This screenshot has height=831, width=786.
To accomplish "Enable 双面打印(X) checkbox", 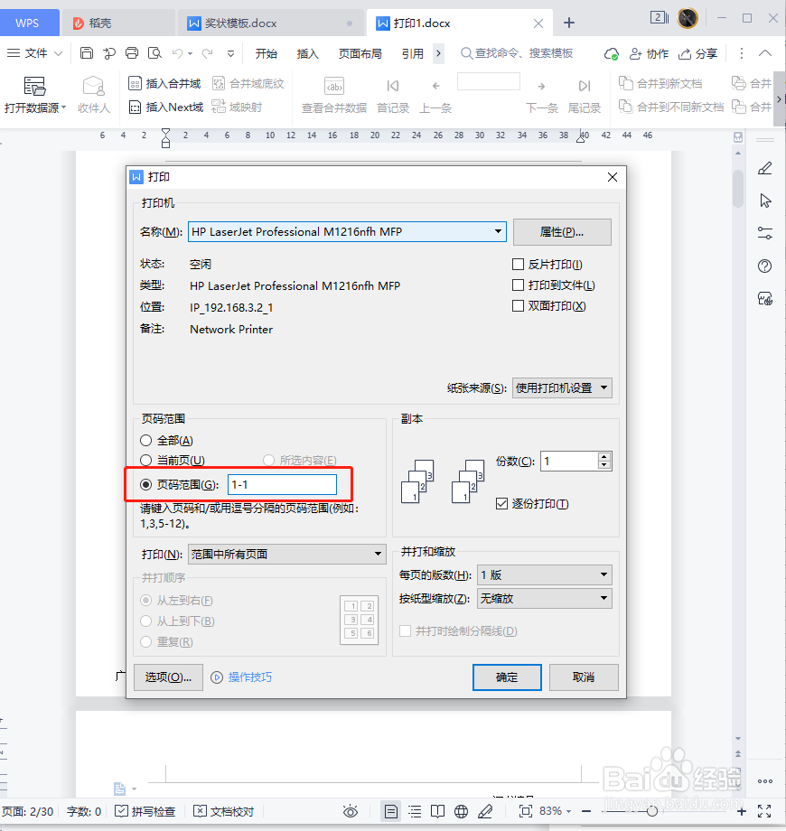I will point(519,306).
